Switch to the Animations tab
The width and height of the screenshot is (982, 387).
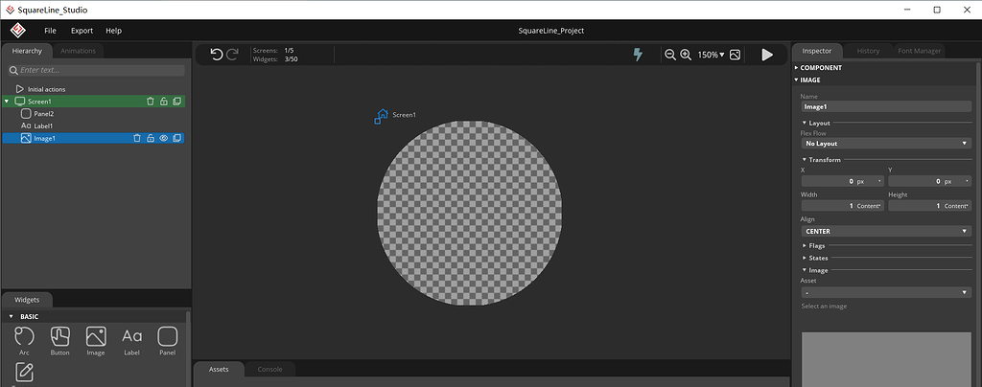click(x=79, y=52)
